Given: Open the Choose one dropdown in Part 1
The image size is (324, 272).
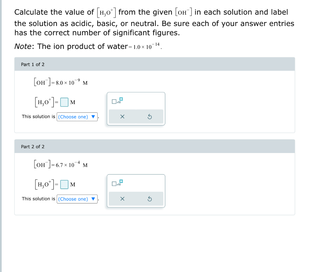Looking at the screenshot, I should pyautogui.click(x=77, y=117).
